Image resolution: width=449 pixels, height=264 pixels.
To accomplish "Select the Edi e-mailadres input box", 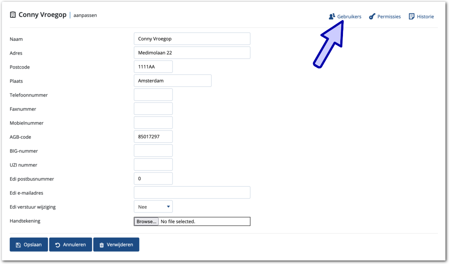I will click(192, 193).
